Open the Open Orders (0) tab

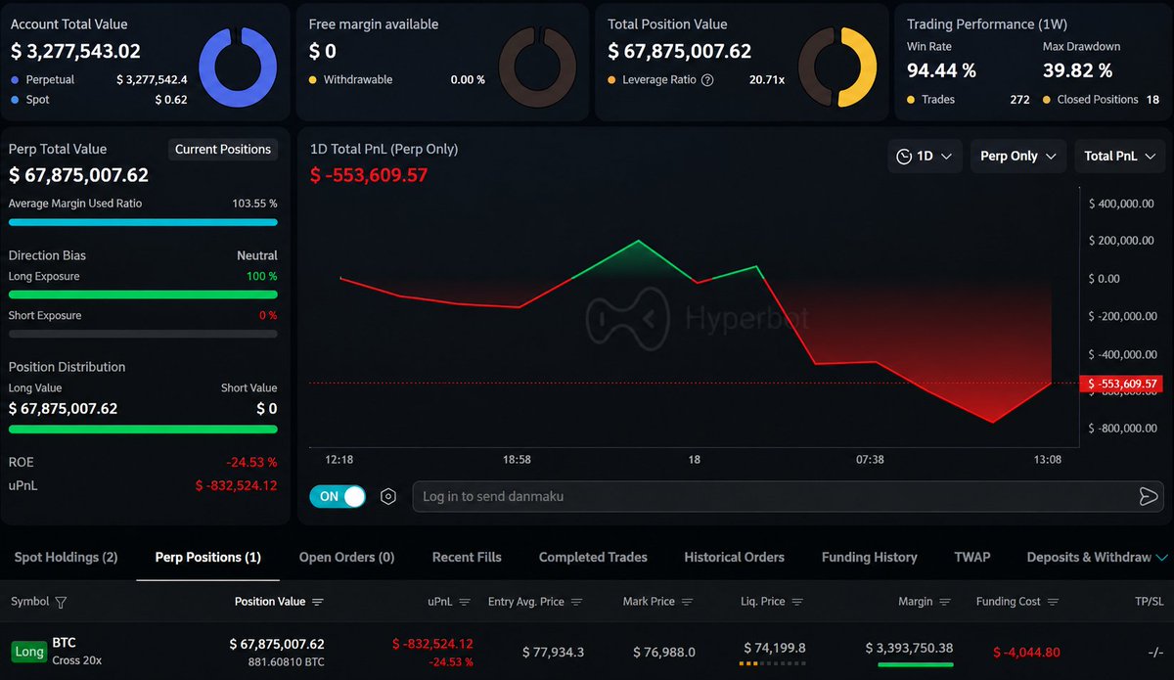(x=346, y=557)
